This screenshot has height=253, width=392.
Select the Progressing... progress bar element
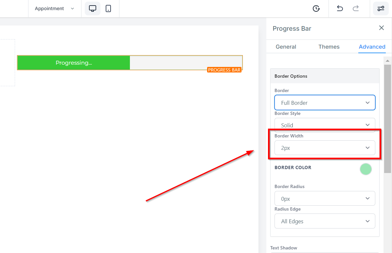tap(130, 63)
